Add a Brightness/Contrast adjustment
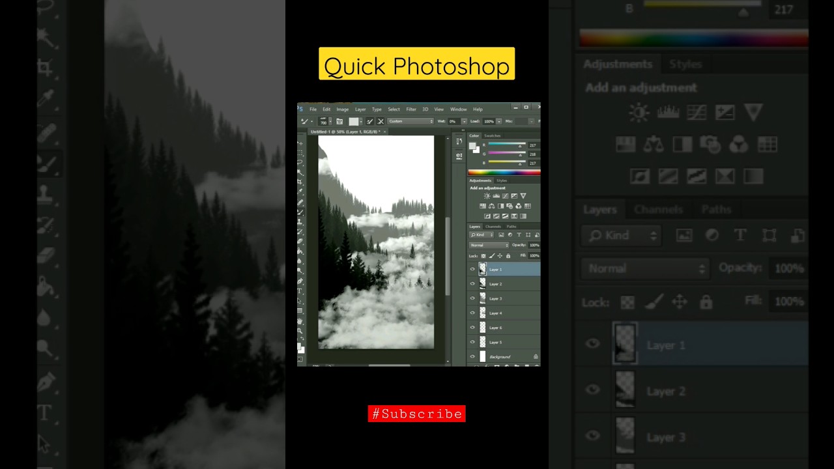Viewport: 834px width, 469px height. [487, 195]
